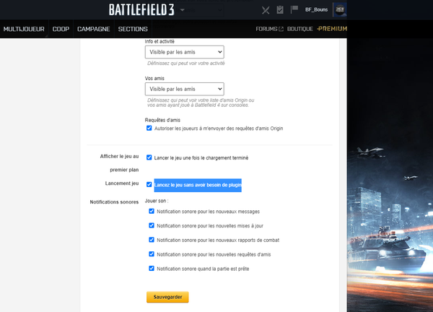
Task: Open the Campagne menu
Action: pos(94,29)
